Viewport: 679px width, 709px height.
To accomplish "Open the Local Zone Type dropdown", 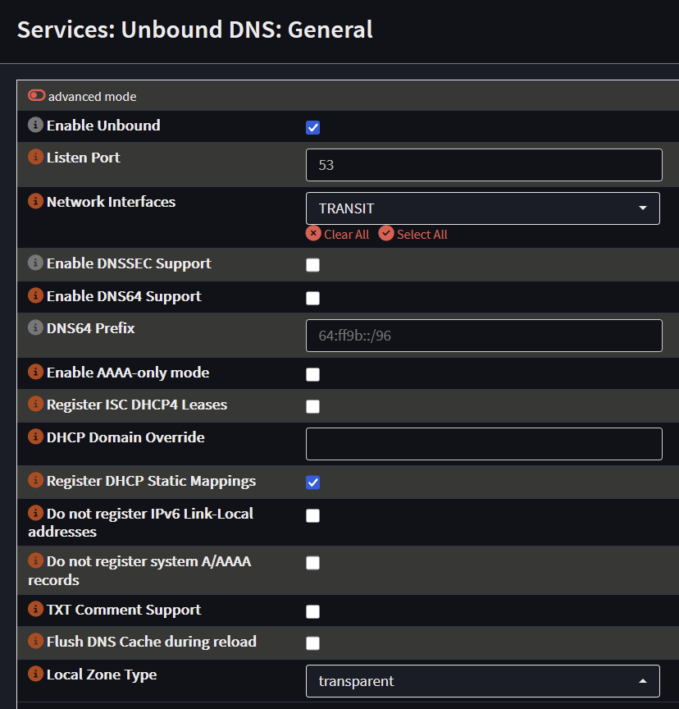I will click(482, 681).
